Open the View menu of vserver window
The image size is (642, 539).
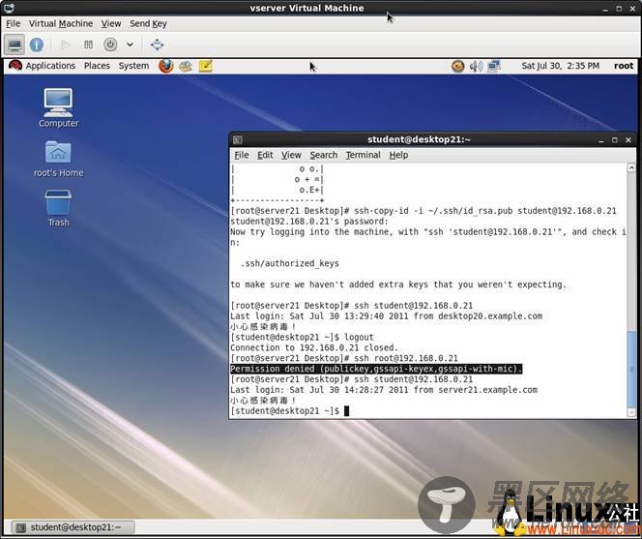coord(111,24)
